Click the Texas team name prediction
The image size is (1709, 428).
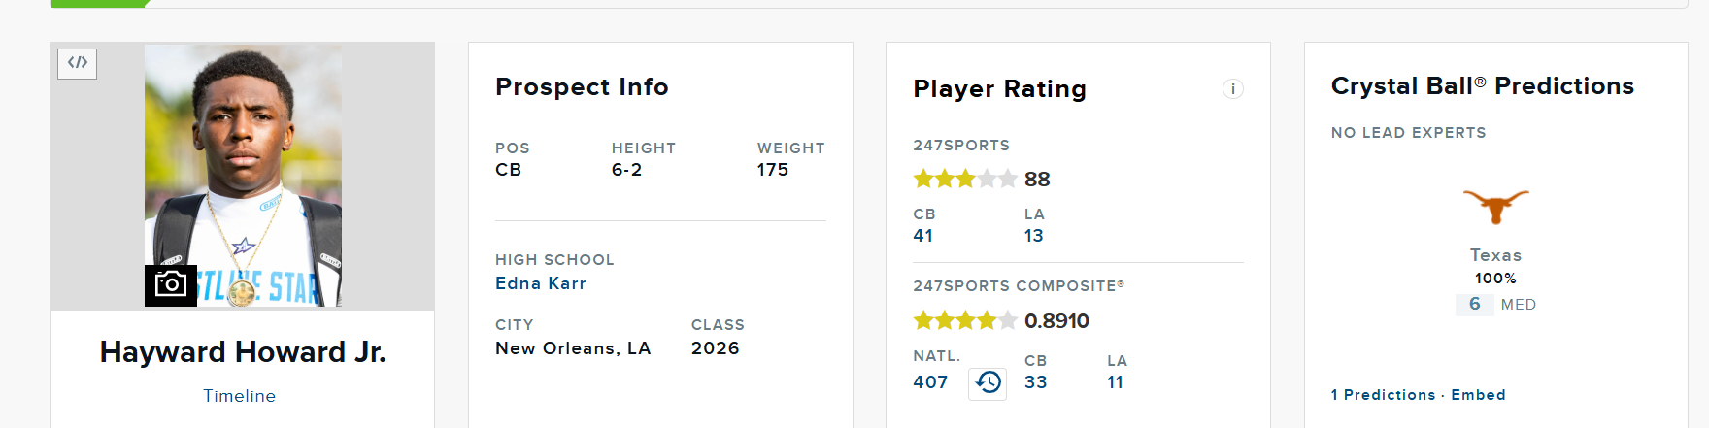[1495, 255]
